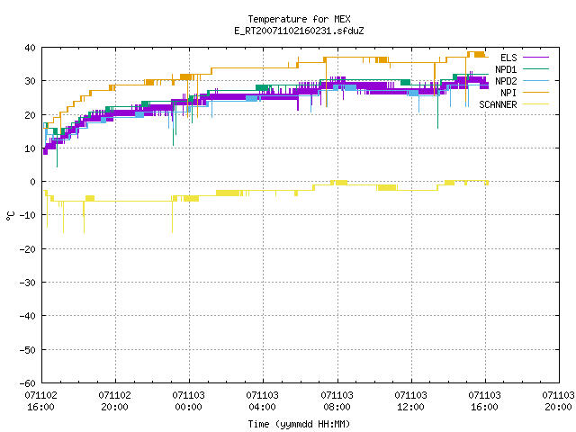Click the y-axis tick label -60
The image size is (576, 432).
[x=28, y=383]
